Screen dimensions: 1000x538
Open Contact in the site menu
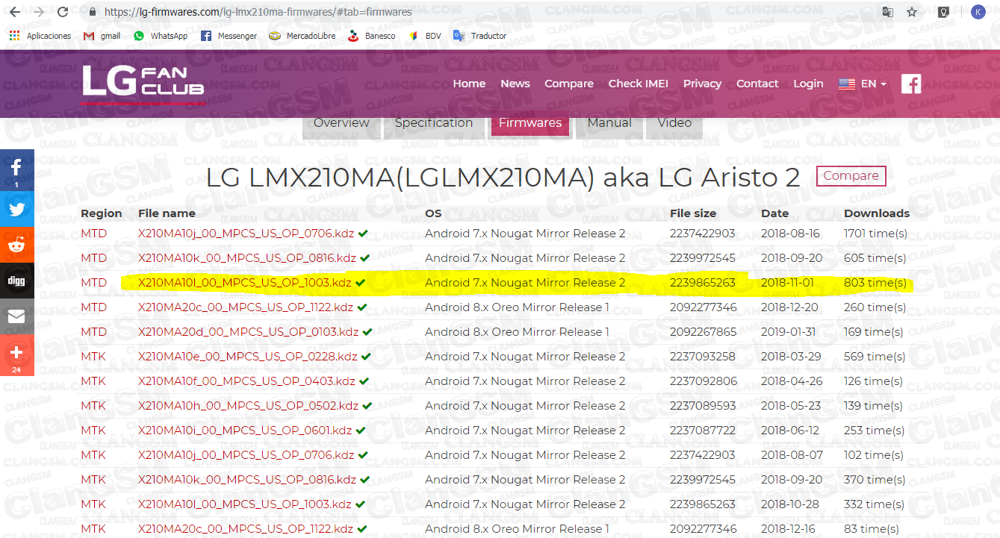point(757,84)
